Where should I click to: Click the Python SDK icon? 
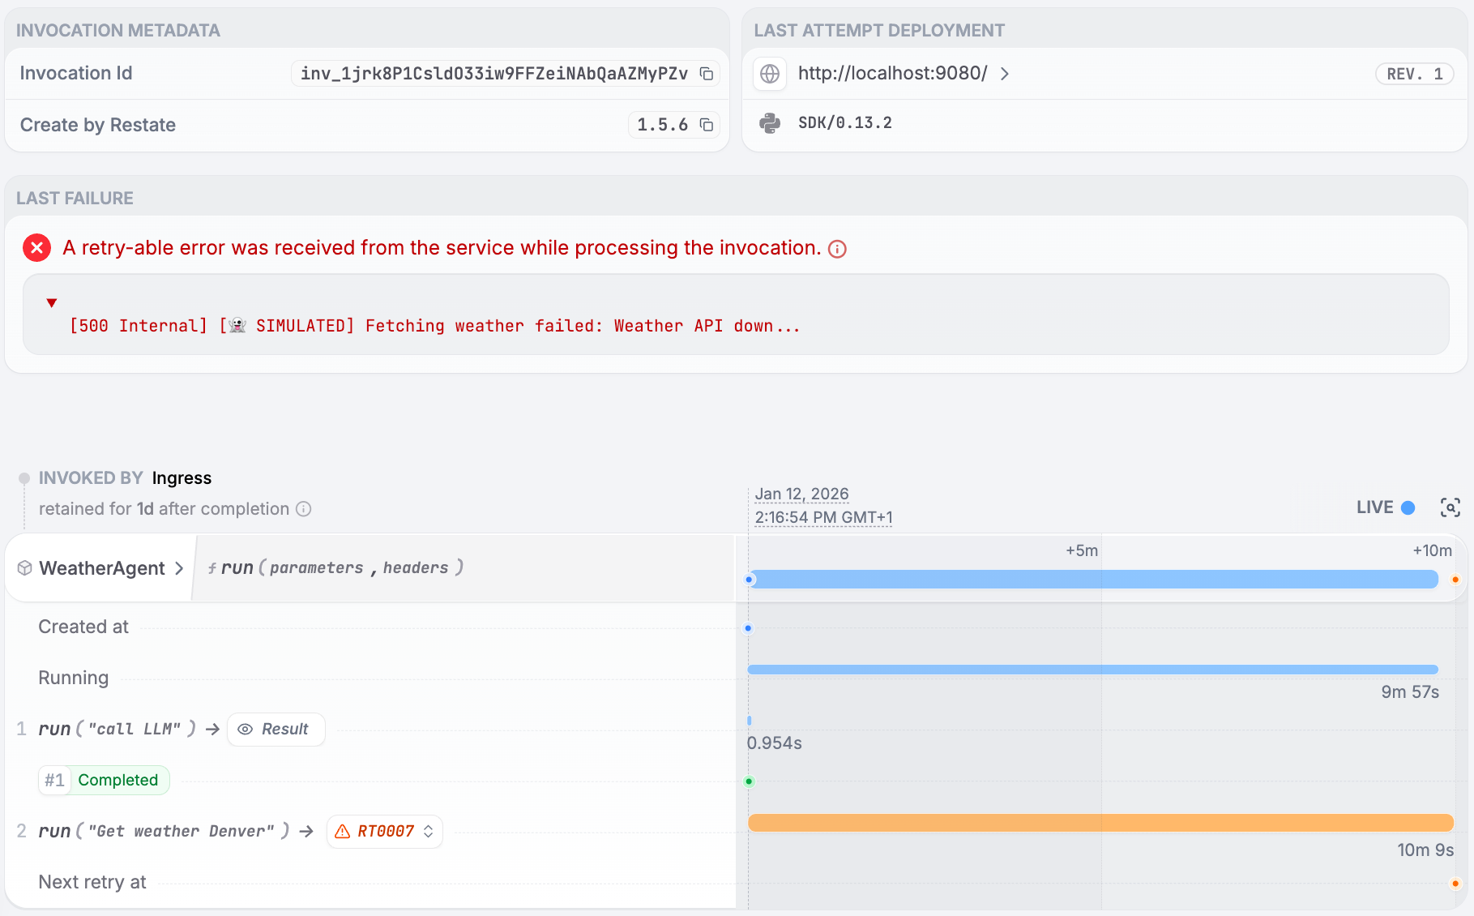click(770, 123)
